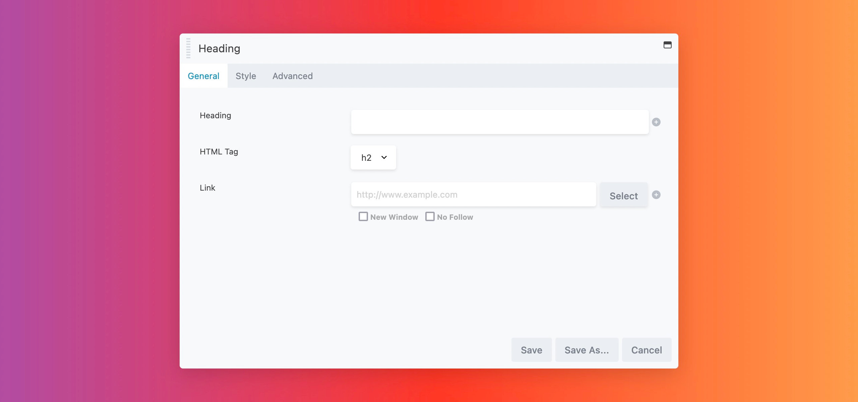Click the plus icon beside the Link field

(x=657, y=195)
